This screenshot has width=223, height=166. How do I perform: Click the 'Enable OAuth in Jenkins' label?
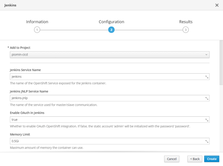pyautogui.click(x=27, y=113)
